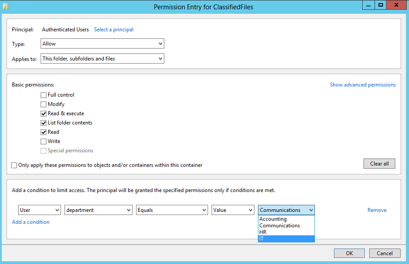Check the Modify permission box

click(x=43, y=104)
